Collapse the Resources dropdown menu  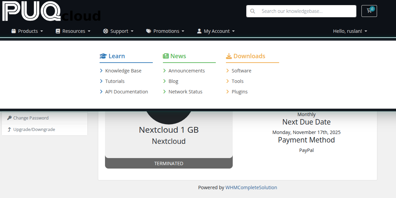click(73, 31)
